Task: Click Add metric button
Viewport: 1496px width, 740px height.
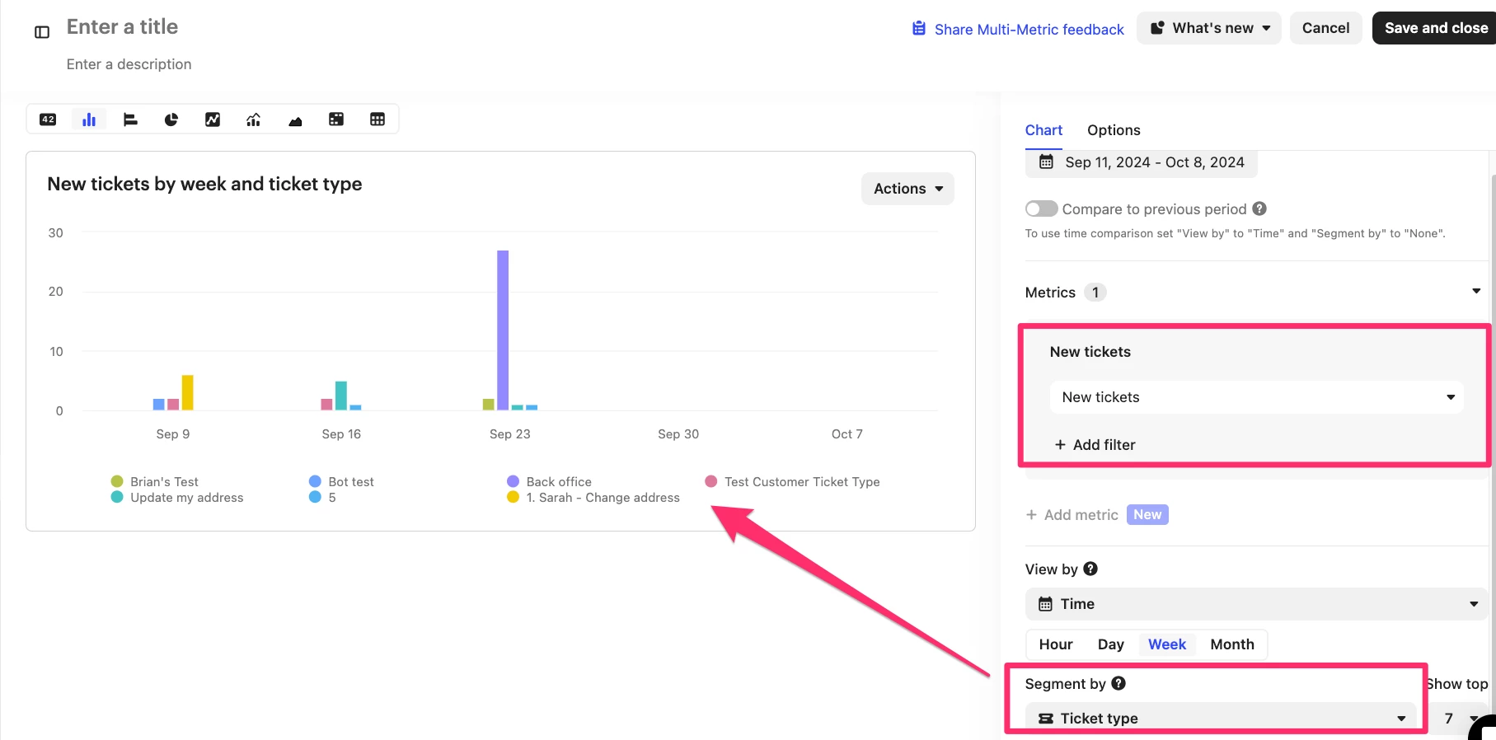Action: 1072,515
